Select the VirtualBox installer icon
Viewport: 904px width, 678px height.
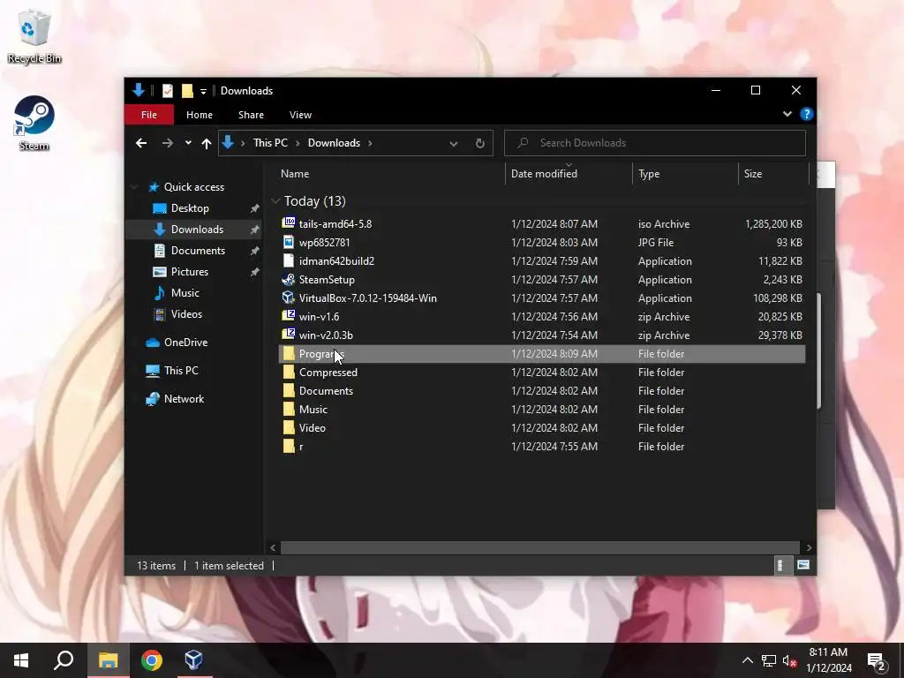289,298
